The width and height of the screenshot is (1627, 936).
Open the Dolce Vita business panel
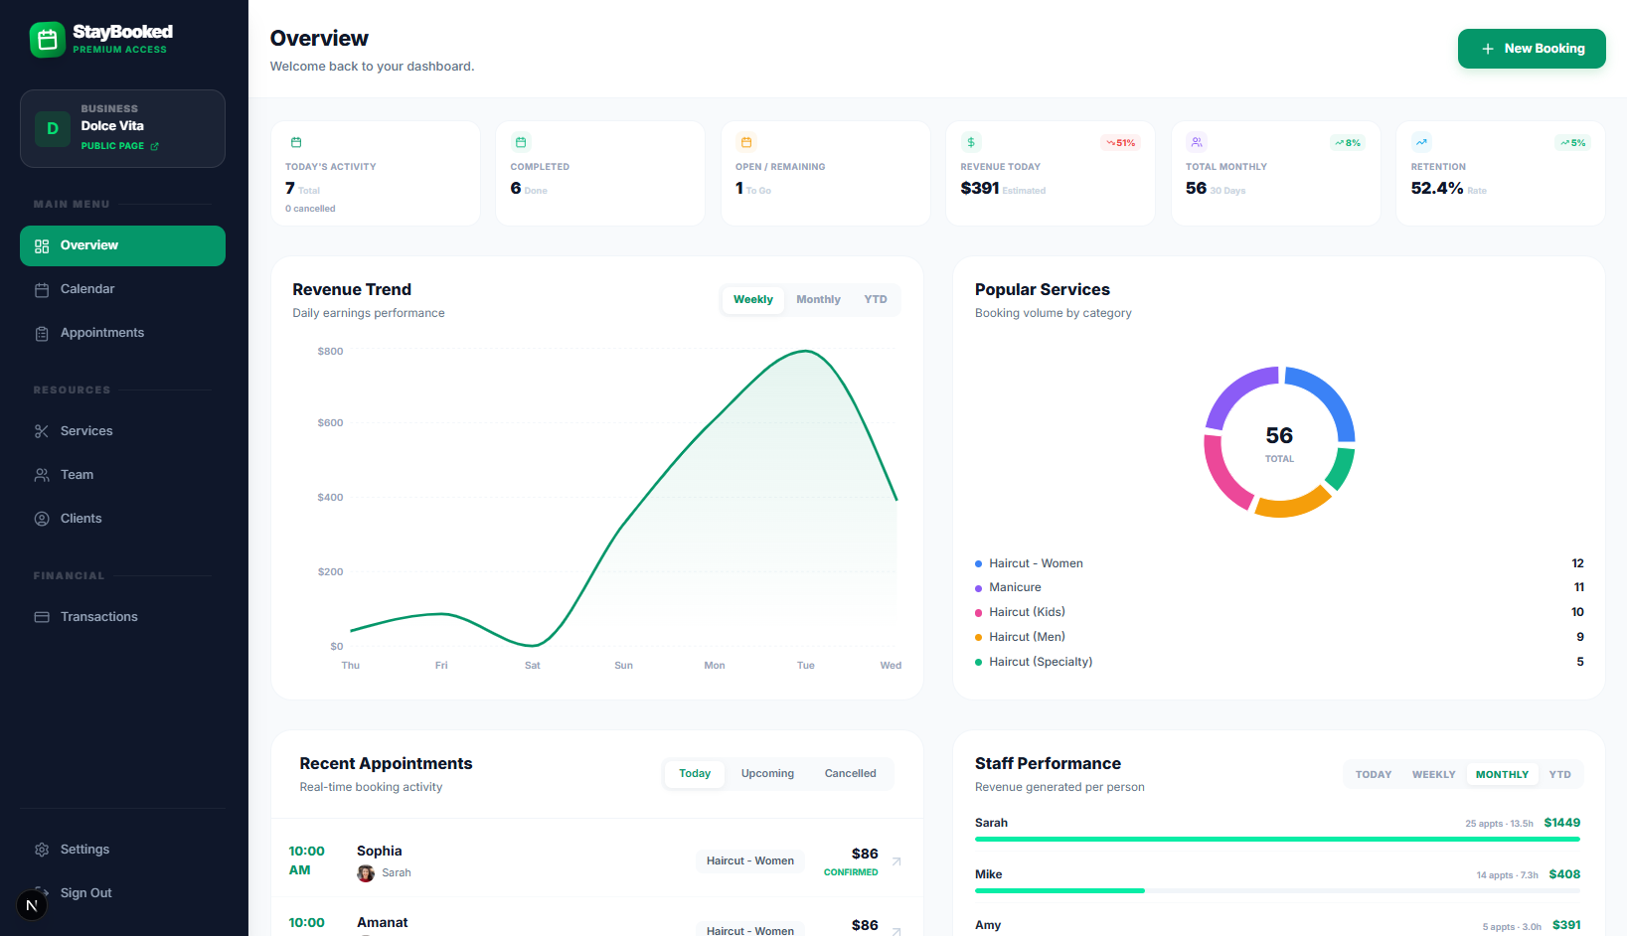(x=122, y=127)
